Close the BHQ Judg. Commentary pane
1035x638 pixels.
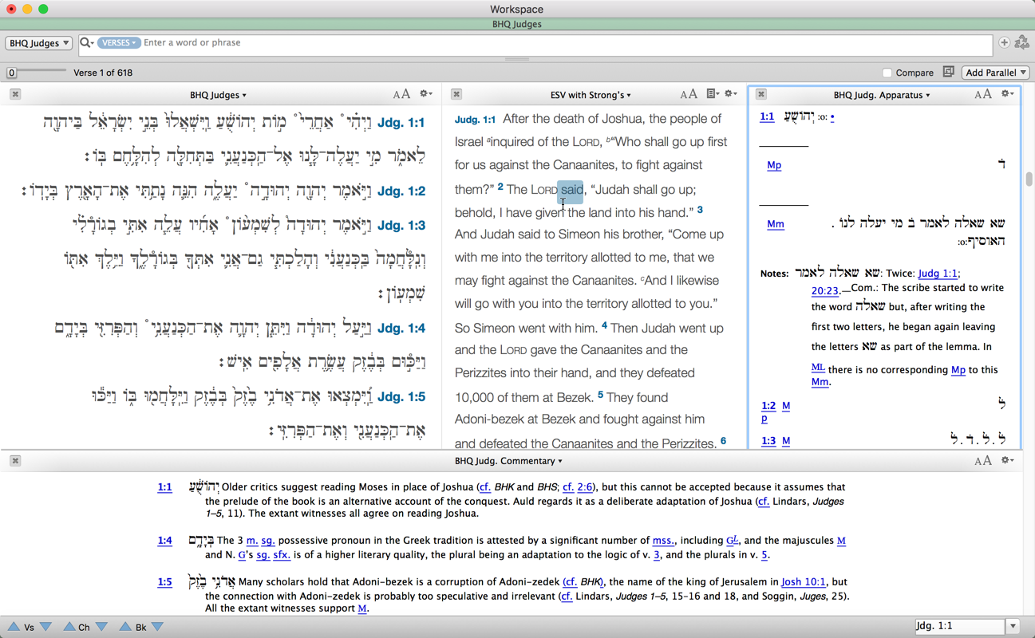click(x=15, y=460)
